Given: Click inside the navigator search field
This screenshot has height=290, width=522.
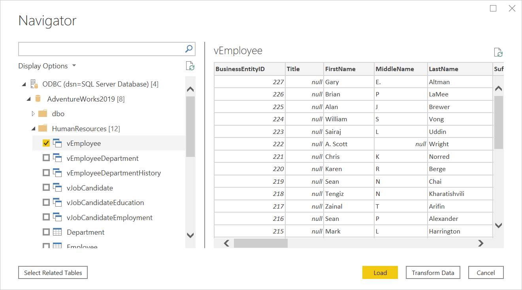Looking at the screenshot, I should pyautogui.click(x=101, y=49).
